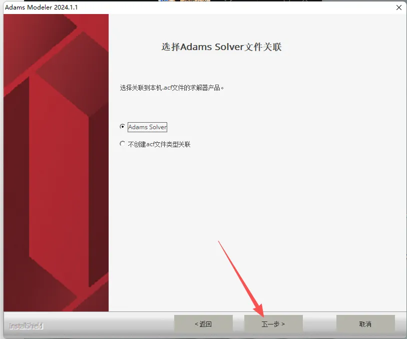Go back with the 返回 button
Image resolution: width=407 pixels, height=339 pixels.
[203, 323]
